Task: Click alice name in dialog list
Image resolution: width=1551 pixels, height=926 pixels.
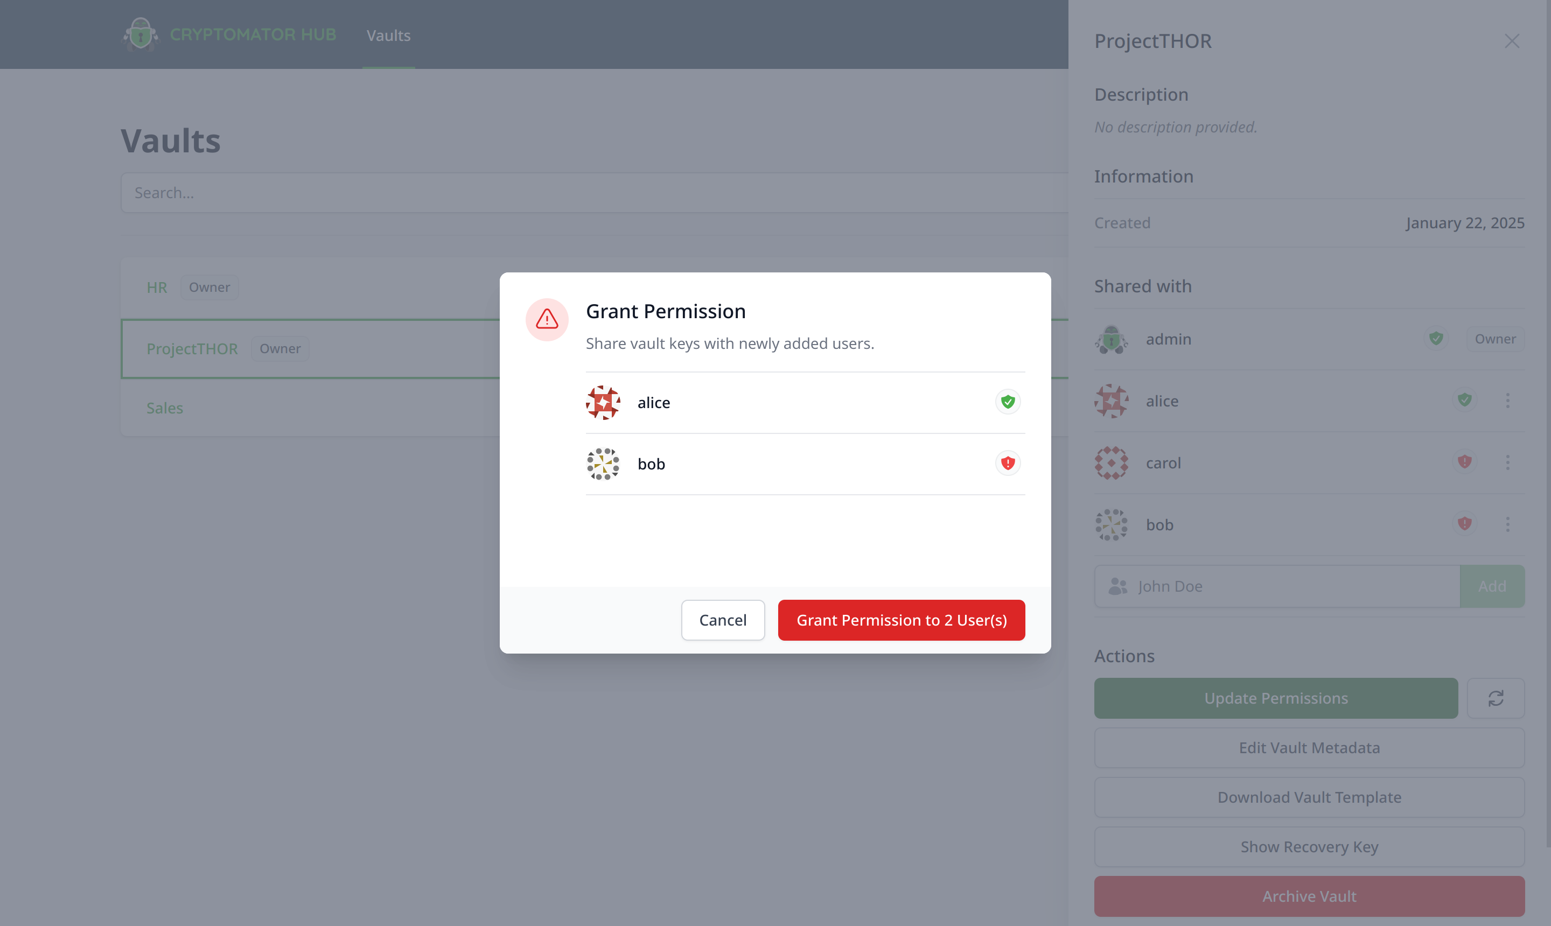Action: coord(653,403)
